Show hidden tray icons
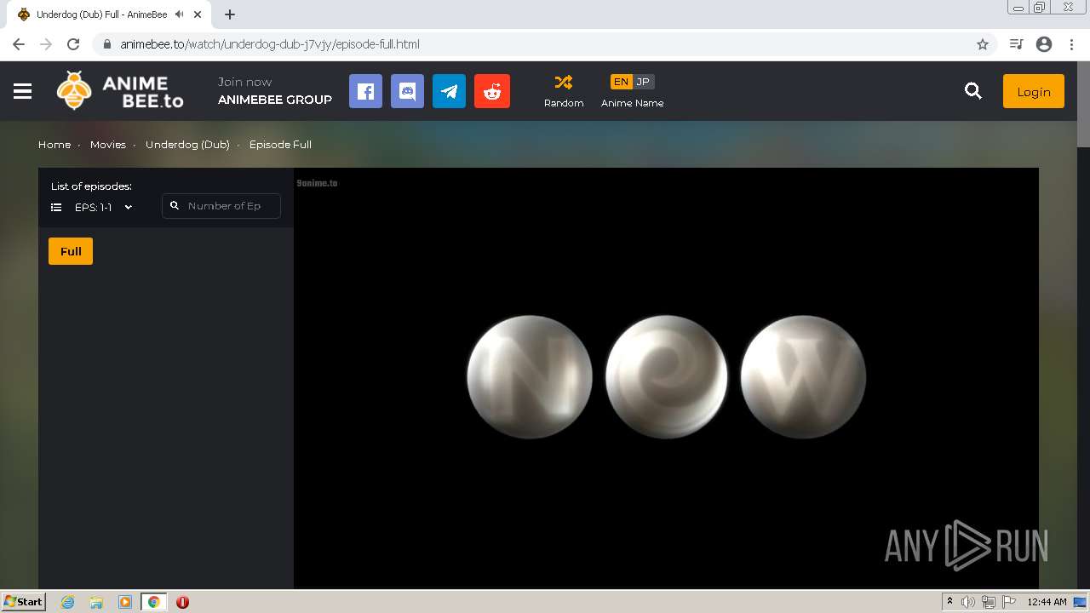 pyautogui.click(x=949, y=602)
